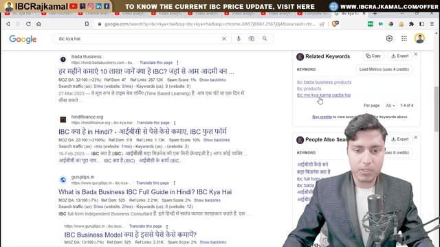This screenshot has width=440, height=247.
Task: Click the address bar URL
Action: click(210, 24)
